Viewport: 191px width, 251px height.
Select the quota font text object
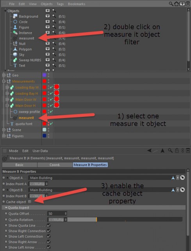click(x=24, y=124)
